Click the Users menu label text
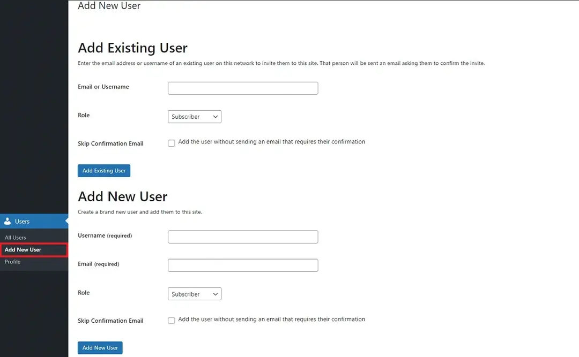The width and height of the screenshot is (579, 357). tap(22, 221)
